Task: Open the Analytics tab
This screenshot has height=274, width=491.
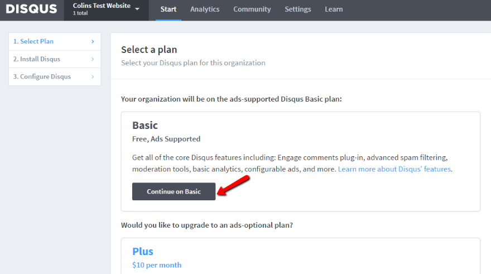Action: tap(205, 9)
